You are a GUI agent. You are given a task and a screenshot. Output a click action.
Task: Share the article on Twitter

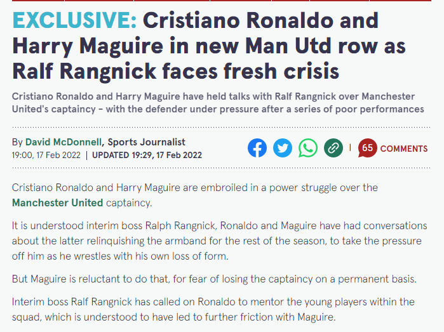(x=283, y=148)
